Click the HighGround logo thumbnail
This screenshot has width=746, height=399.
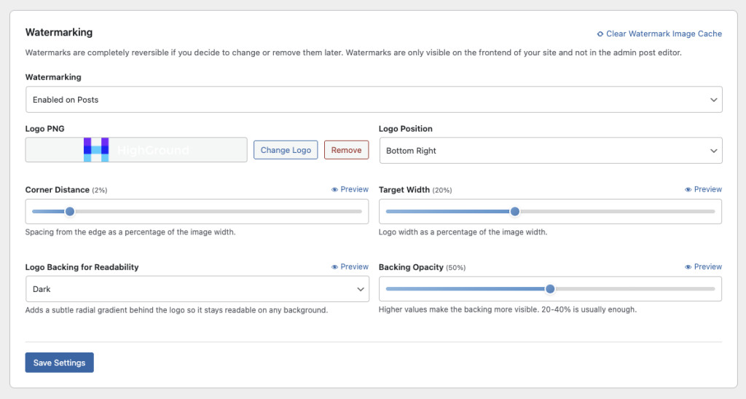[x=136, y=150]
